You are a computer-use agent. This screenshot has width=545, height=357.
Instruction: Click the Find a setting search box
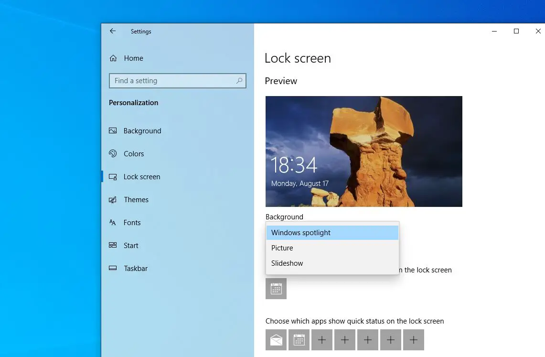click(172, 81)
